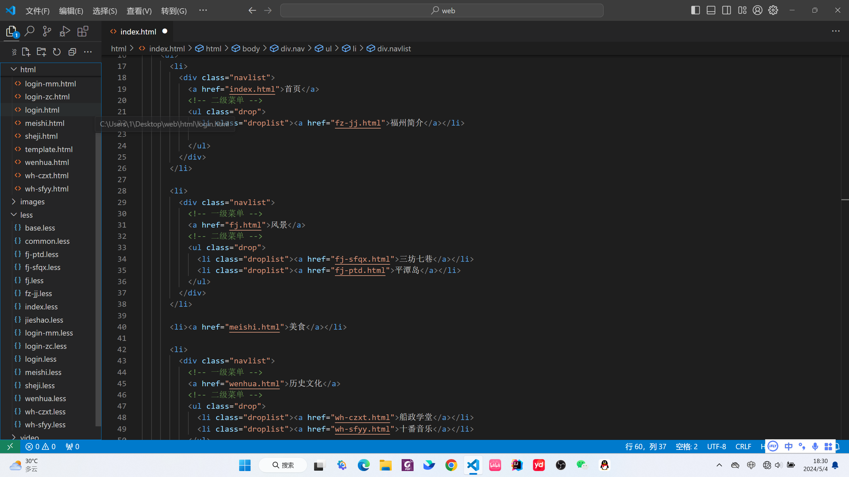Viewport: 849px width, 477px height.
Task: Open breadcrumb dropdown for div.nav
Action: coord(288,49)
